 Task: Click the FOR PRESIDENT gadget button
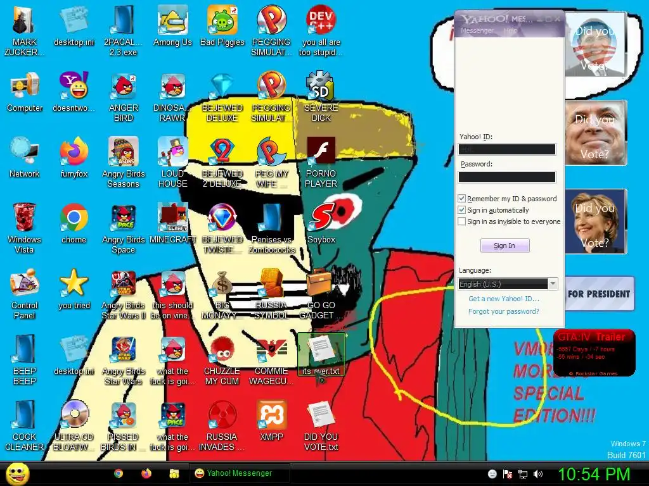pyautogui.click(x=599, y=294)
